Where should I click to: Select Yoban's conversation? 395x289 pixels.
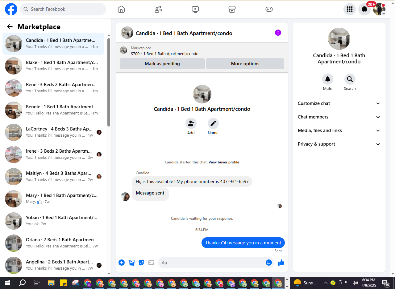pos(53,221)
